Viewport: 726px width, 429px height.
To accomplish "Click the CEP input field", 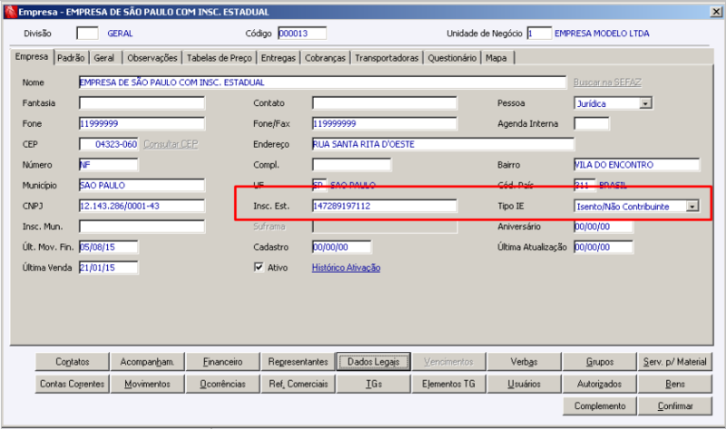I will click(x=108, y=144).
